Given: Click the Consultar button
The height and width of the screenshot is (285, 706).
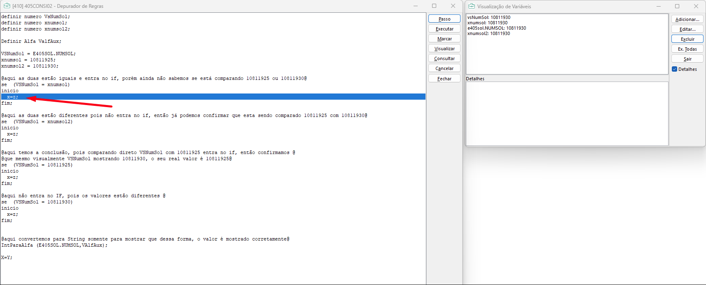Looking at the screenshot, I should tap(444, 58).
